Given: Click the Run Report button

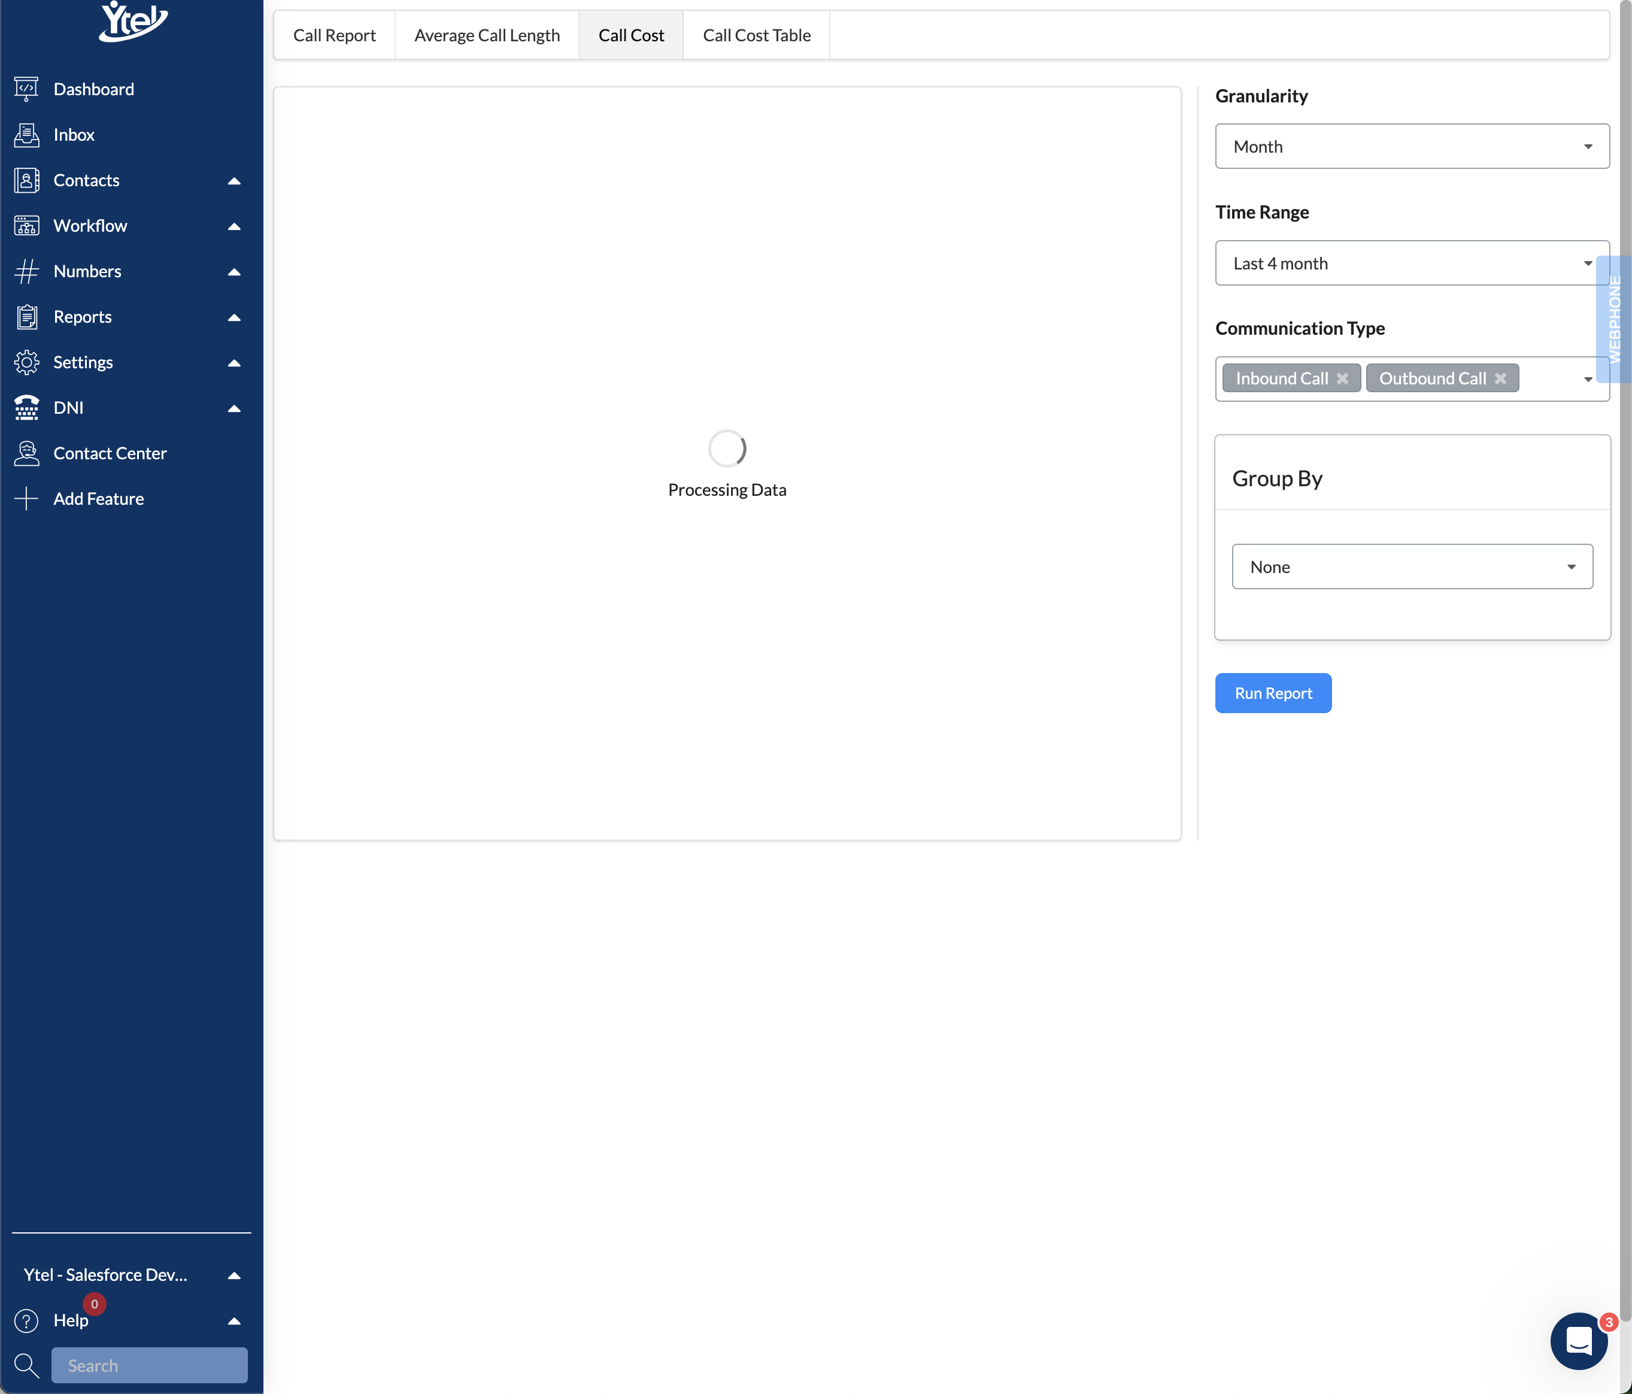Looking at the screenshot, I should click(x=1273, y=693).
